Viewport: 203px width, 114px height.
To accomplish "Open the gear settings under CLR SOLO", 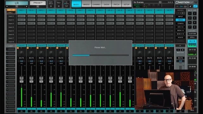I will pos(51,6).
